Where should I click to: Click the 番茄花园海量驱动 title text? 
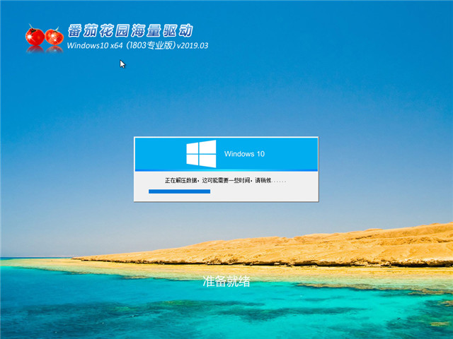[129, 31]
